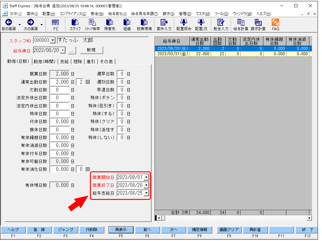Open the 給与賞与年調(T) menu
This screenshot has height=241, width=322.
144,14
